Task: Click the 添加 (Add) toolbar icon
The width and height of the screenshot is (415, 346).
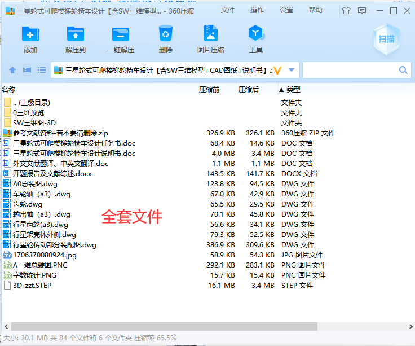Action: [x=30, y=34]
